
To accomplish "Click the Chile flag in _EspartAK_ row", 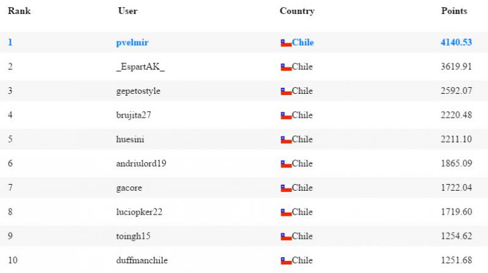I will pyautogui.click(x=286, y=67).
